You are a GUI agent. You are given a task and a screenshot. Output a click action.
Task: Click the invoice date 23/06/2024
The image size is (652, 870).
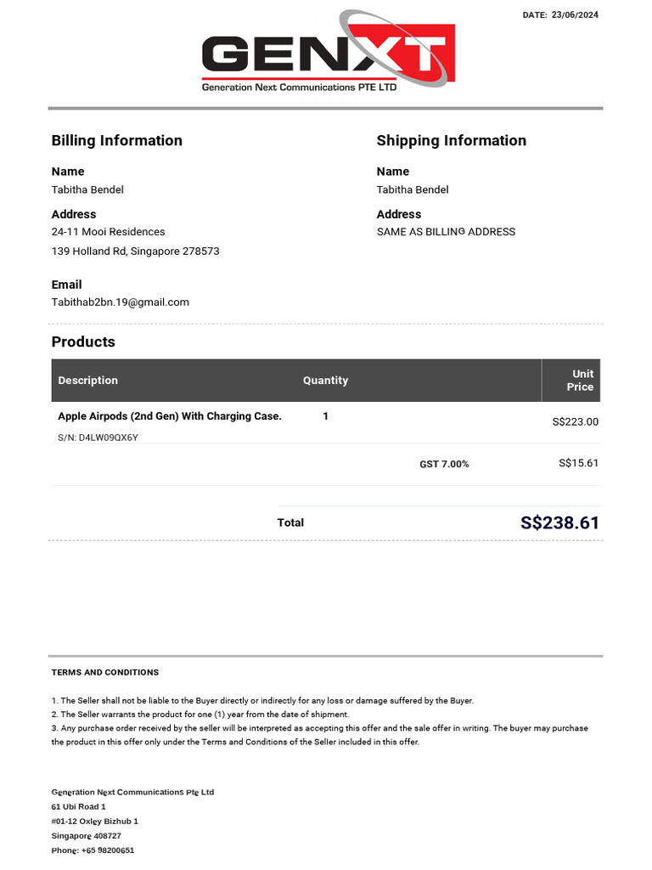(575, 15)
